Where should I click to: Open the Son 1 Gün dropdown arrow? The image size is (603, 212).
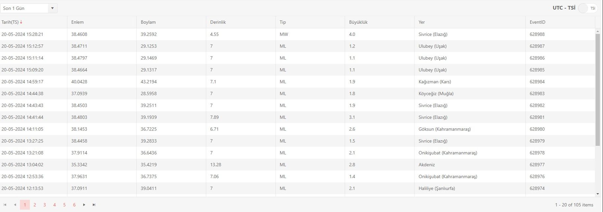[x=52, y=8]
